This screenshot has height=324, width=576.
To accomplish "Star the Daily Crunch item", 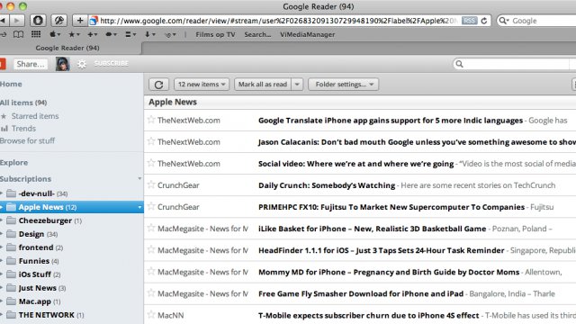I will [151, 184].
